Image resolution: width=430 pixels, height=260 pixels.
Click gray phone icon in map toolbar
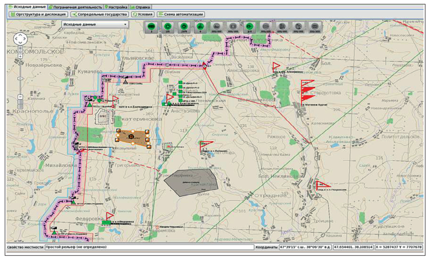tap(298, 28)
